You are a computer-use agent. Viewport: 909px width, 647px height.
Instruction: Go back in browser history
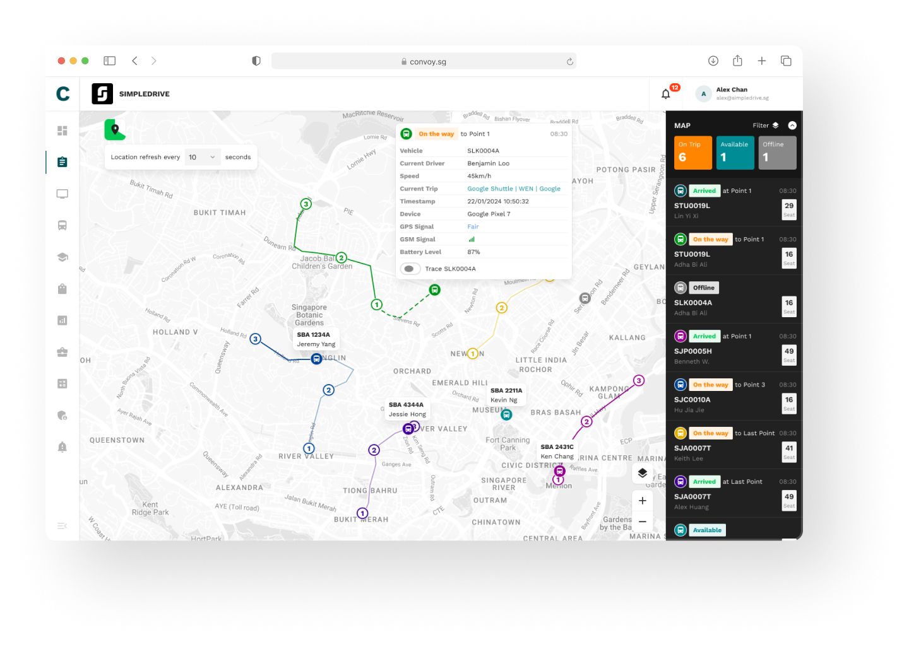134,61
